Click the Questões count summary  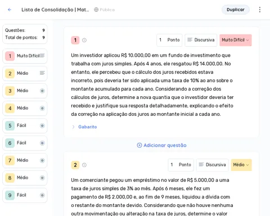(x=25, y=30)
